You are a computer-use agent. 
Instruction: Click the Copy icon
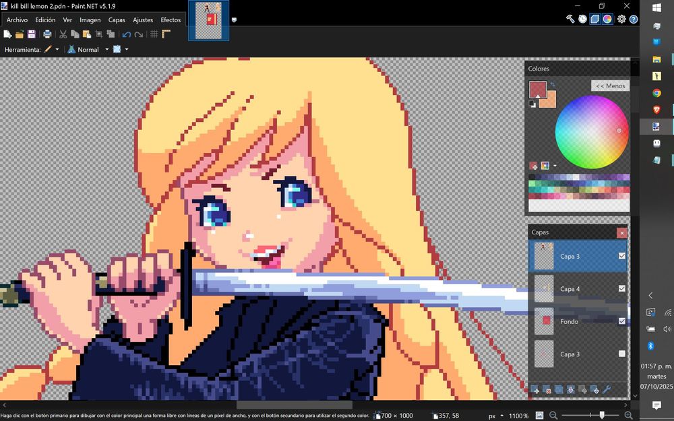(75, 34)
